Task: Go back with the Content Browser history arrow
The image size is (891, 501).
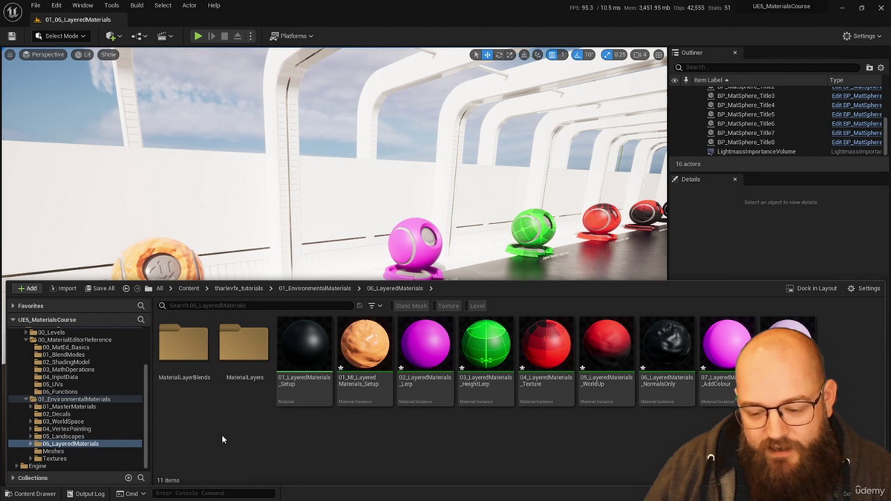Action: pyautogui.click(x=126, y=288)
